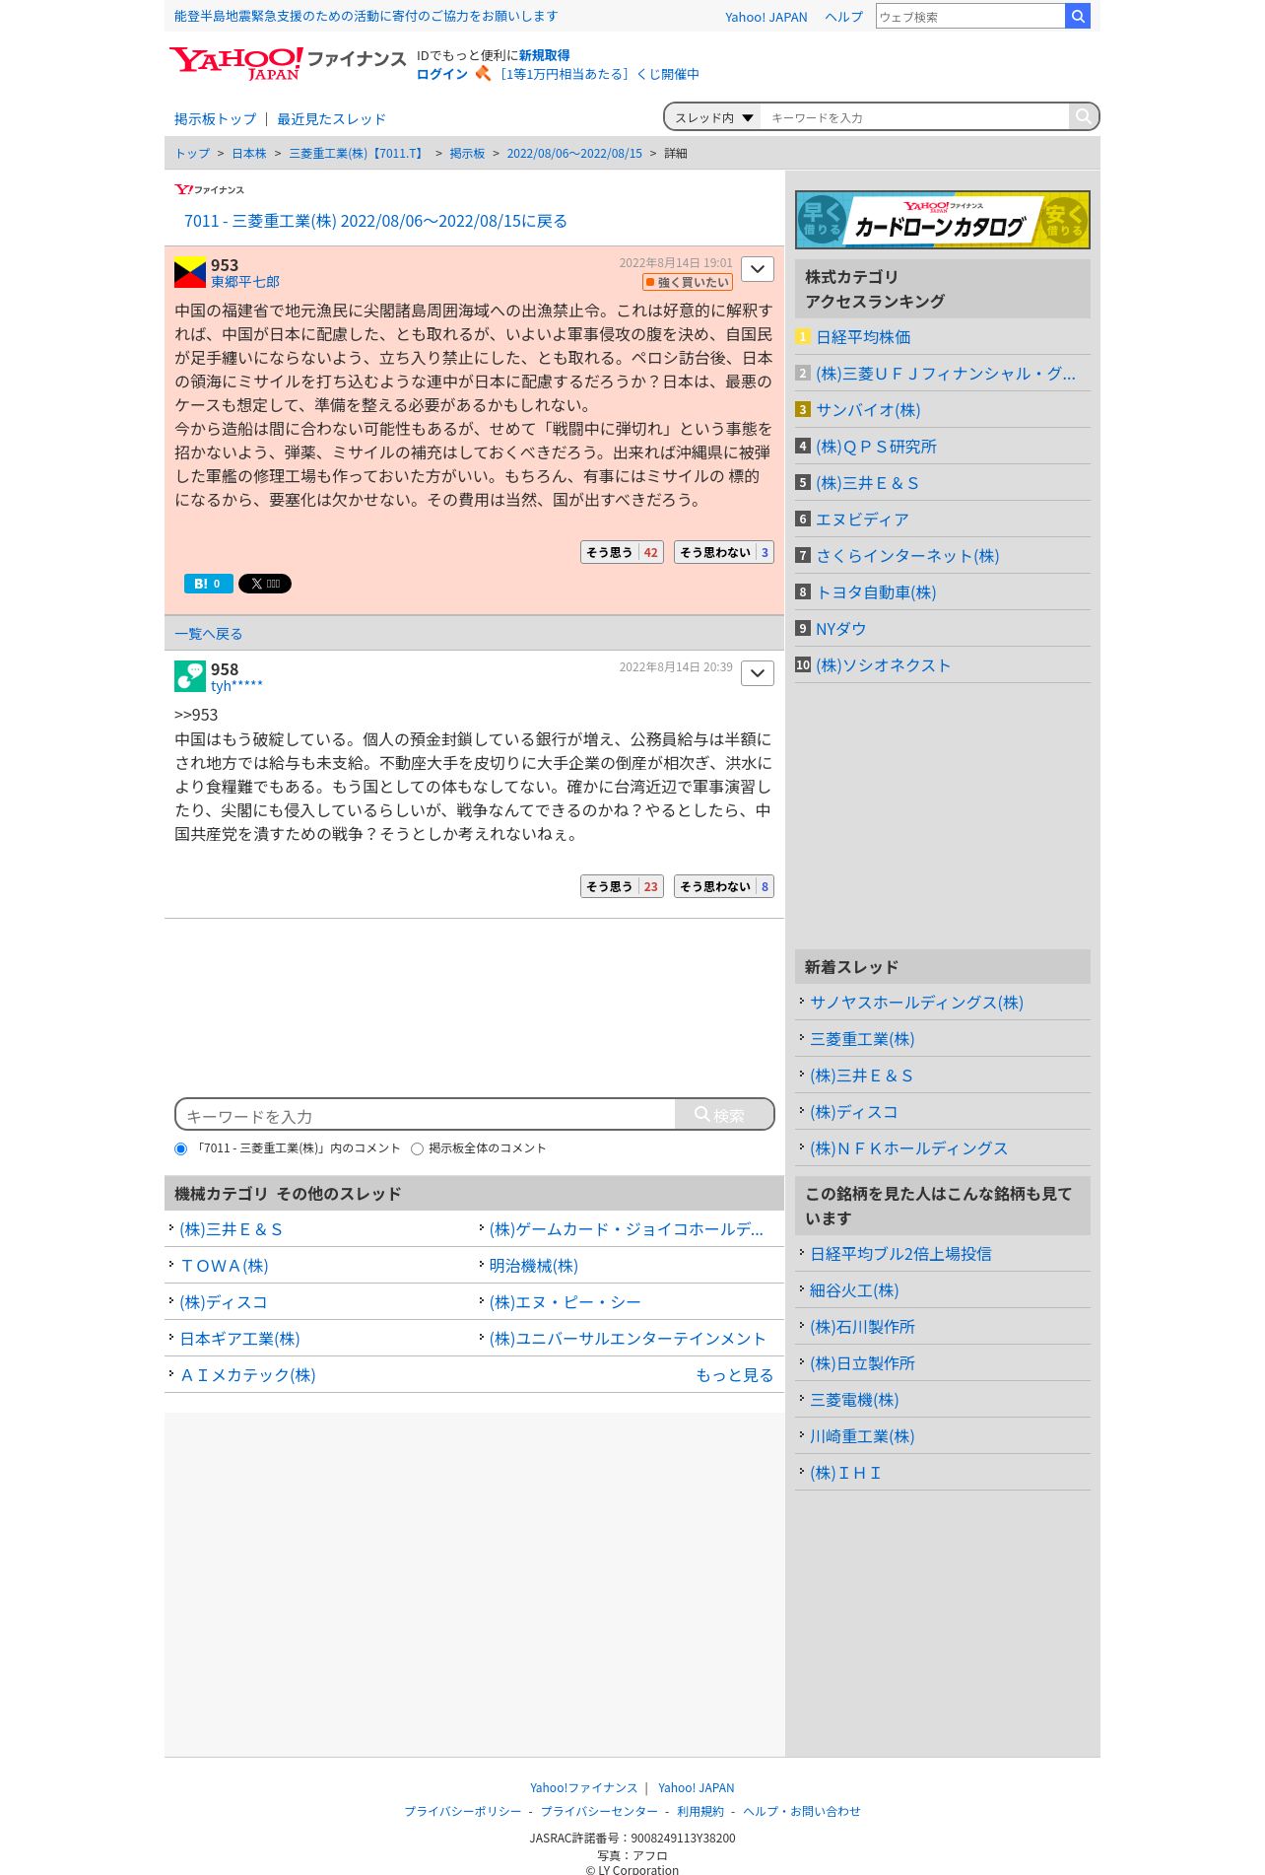Screen dimensions: 1265x1875
Task: Vote そう思わない on post 958
Action: [x=724, y=886]
